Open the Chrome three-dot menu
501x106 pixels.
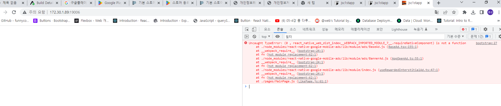(x=499, y=12)
